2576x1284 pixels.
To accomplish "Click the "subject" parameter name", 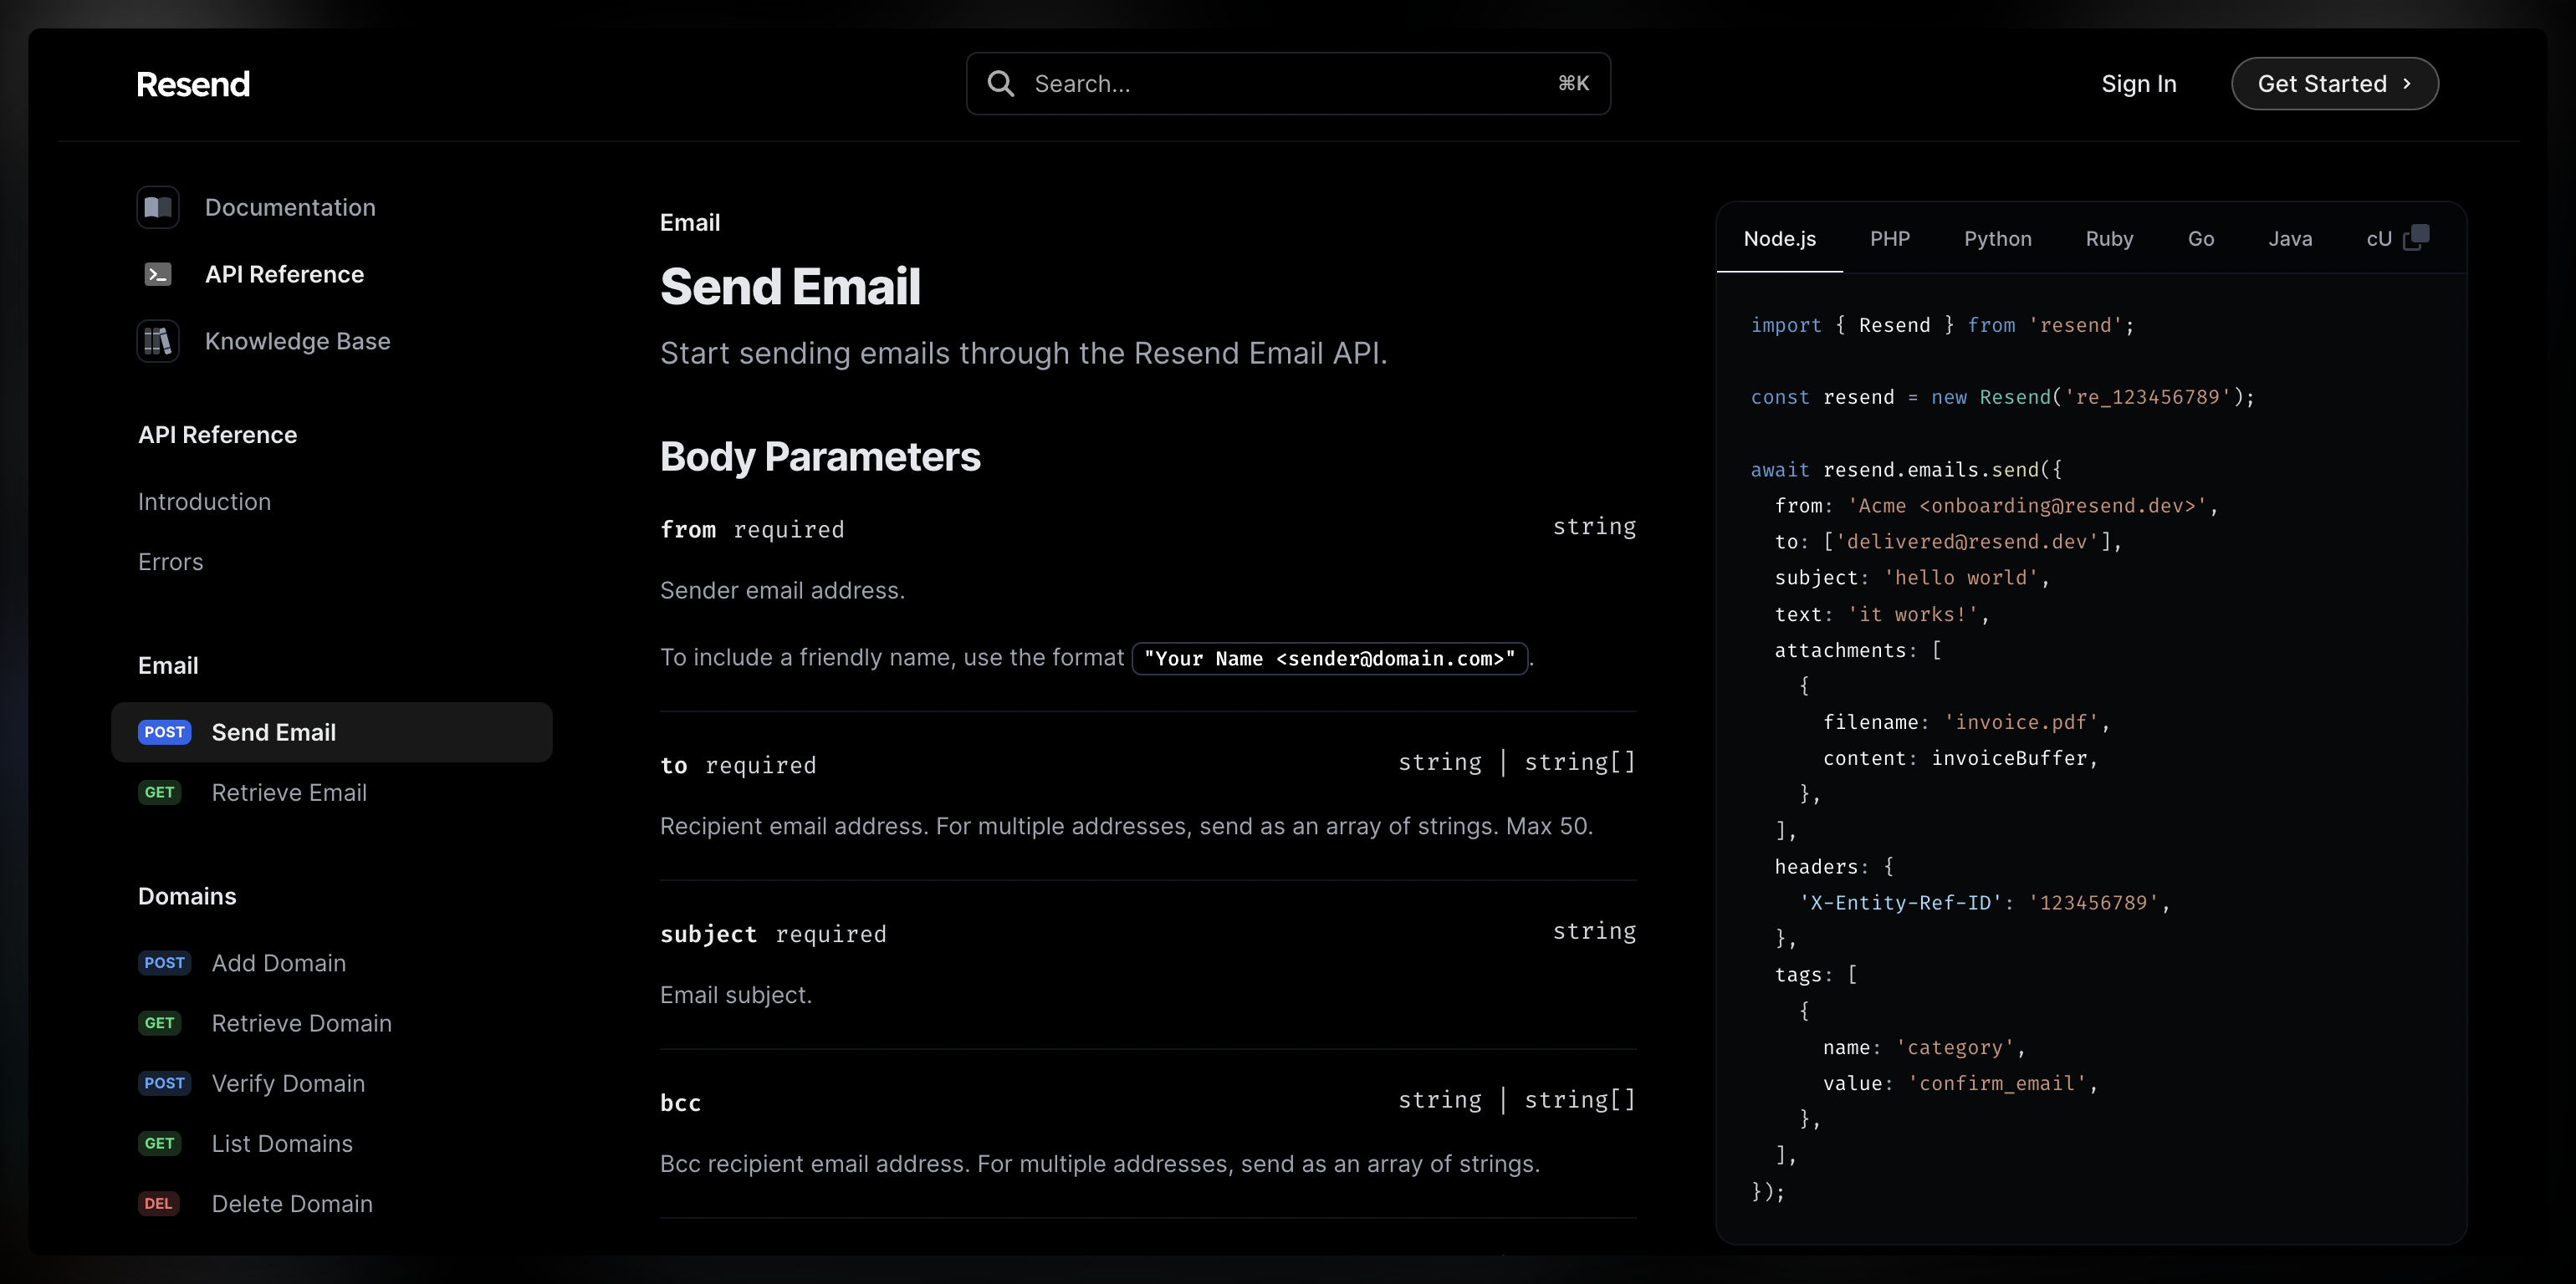I will [708, 935].
